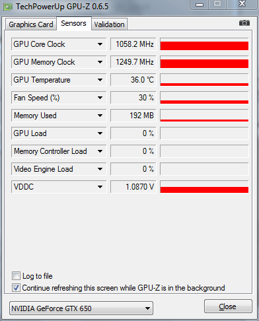Screen dimensions: 259x321
Task: Expand the VDDC sensor options
Action: (x=100, y=187)
